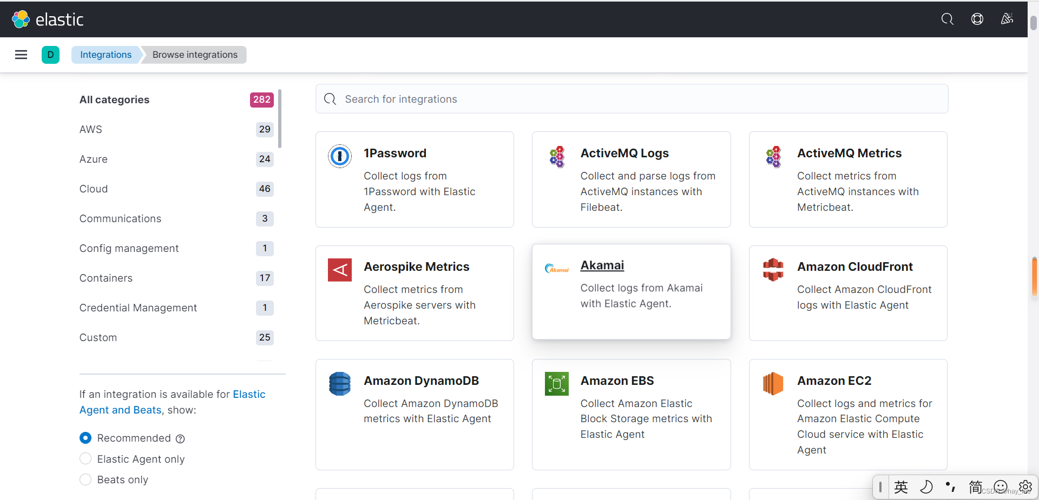Click the ActiveMQ Logs icon

pos(557,157)
